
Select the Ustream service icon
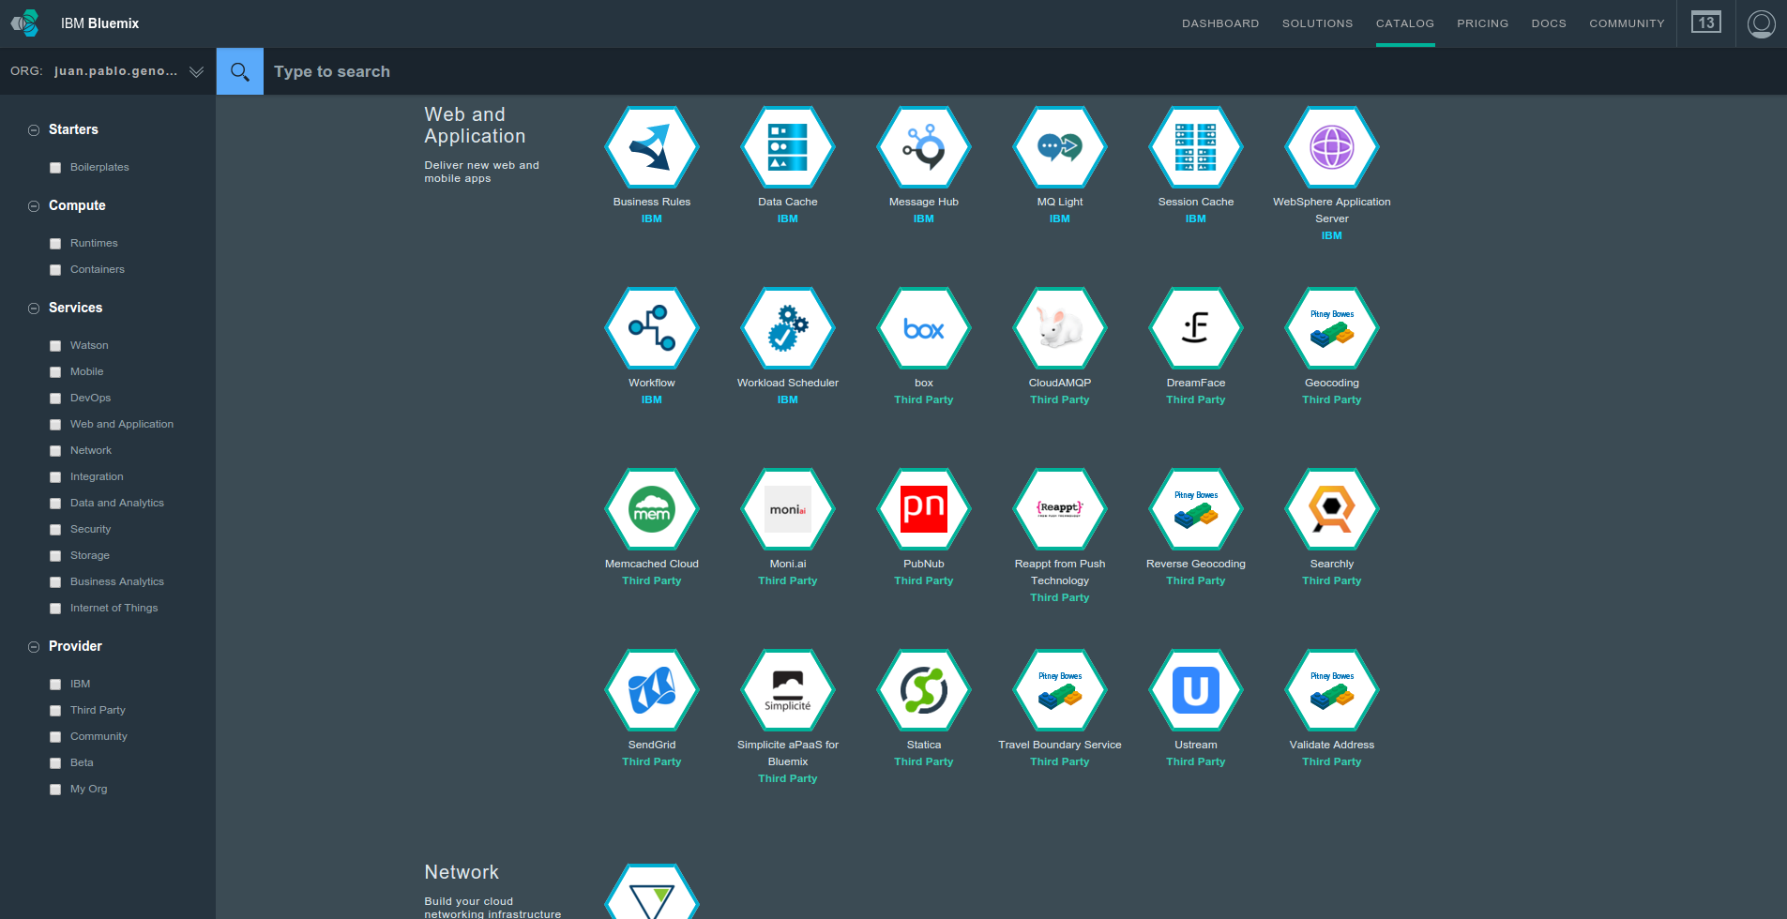point(1196,690)
